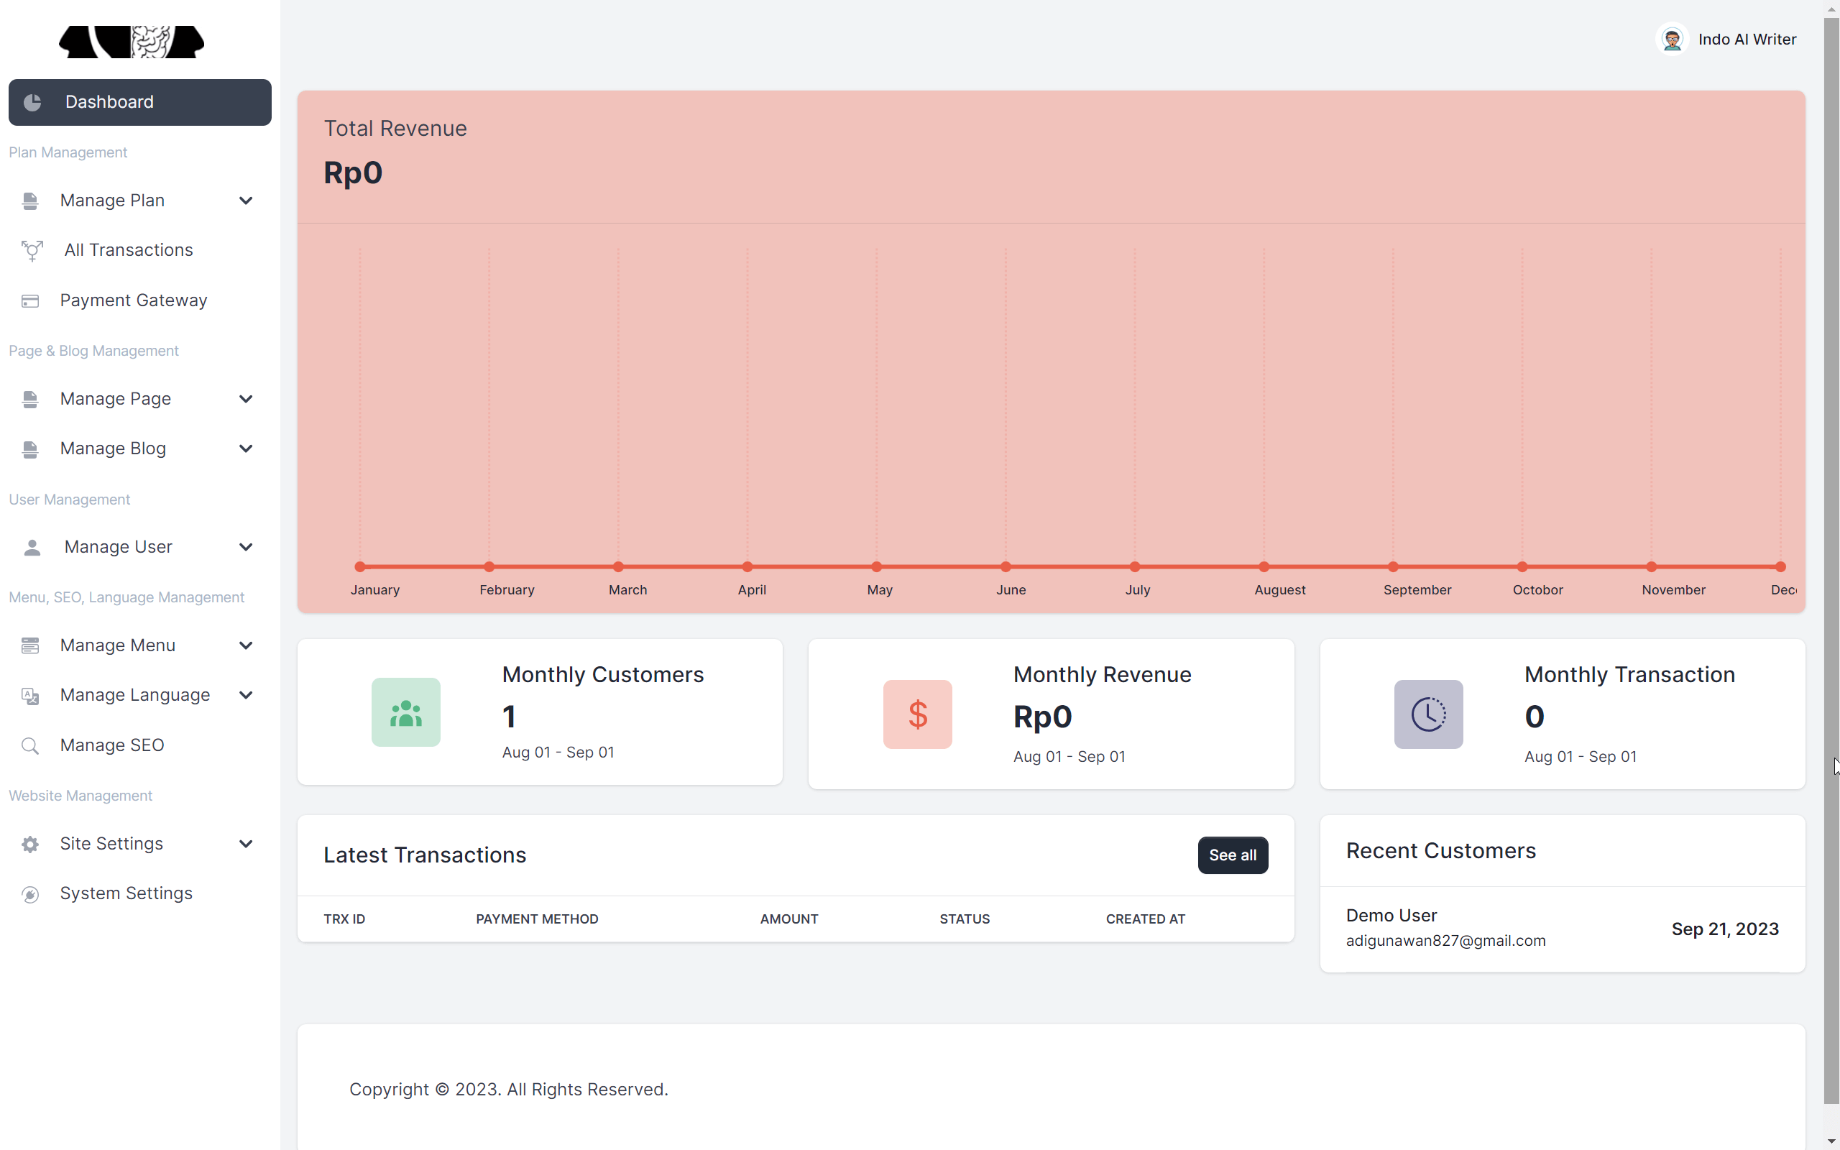Click the Monthly Transaction clock icon

1428,714
